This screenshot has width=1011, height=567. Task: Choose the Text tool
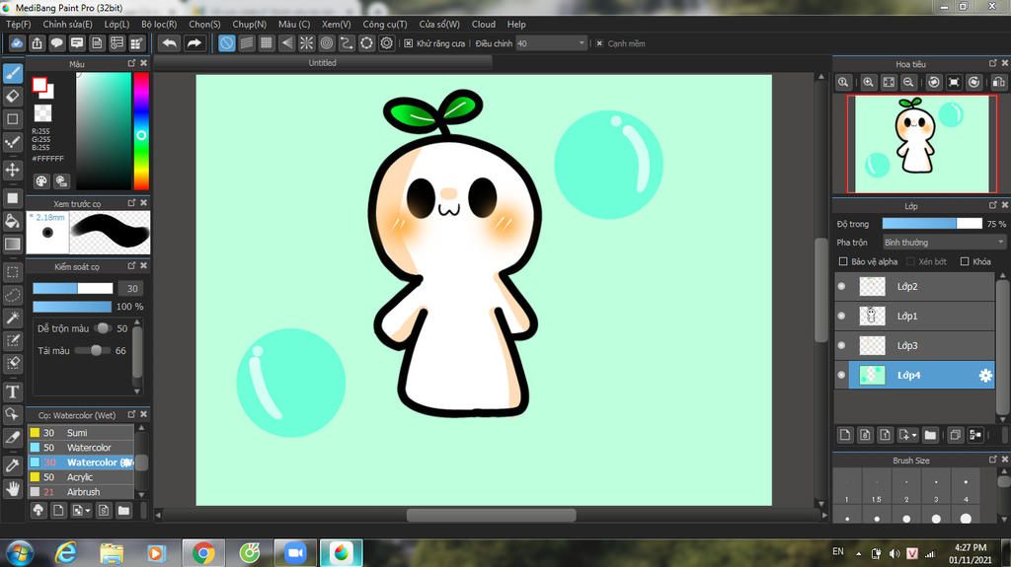pos(12,391)
